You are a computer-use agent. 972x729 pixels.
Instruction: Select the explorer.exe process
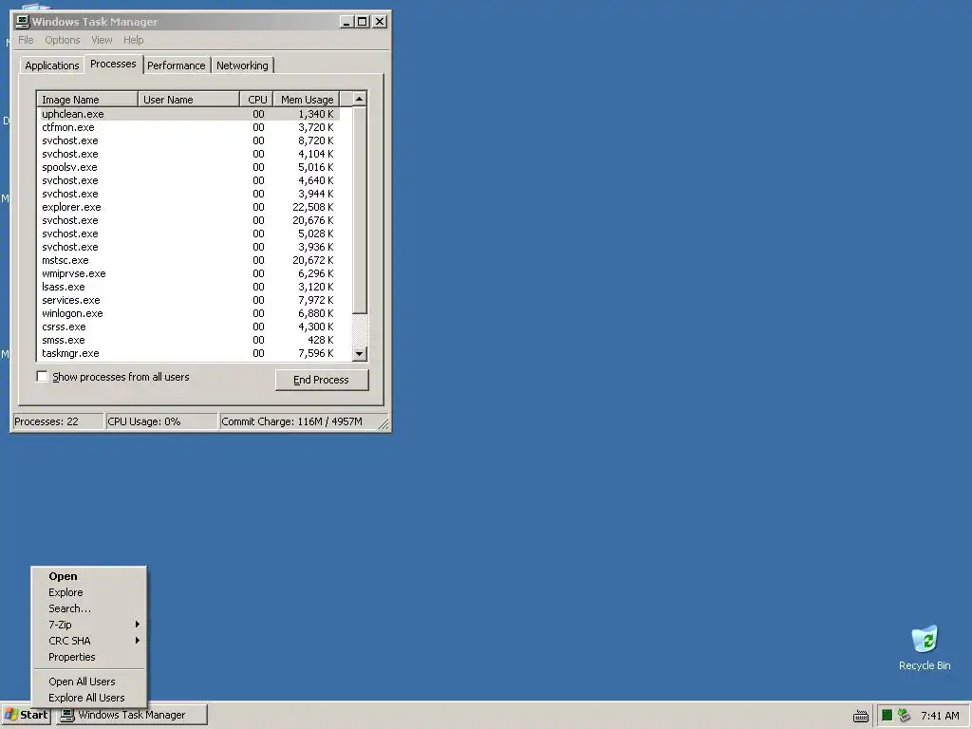189,207
